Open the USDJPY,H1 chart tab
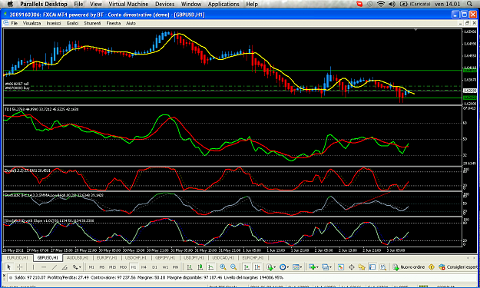 (x=194, y=258)
